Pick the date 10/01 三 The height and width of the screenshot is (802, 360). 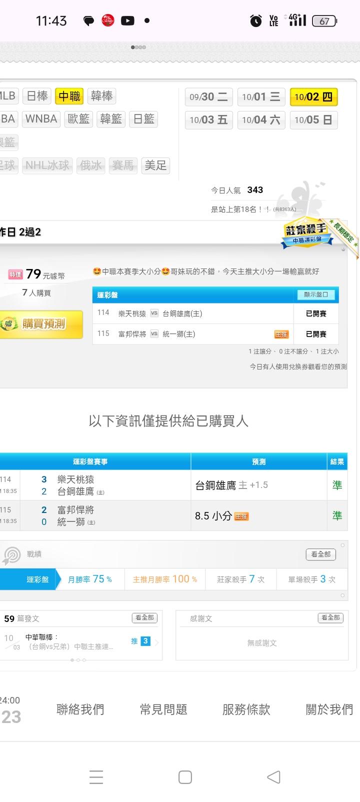(261, 97)
